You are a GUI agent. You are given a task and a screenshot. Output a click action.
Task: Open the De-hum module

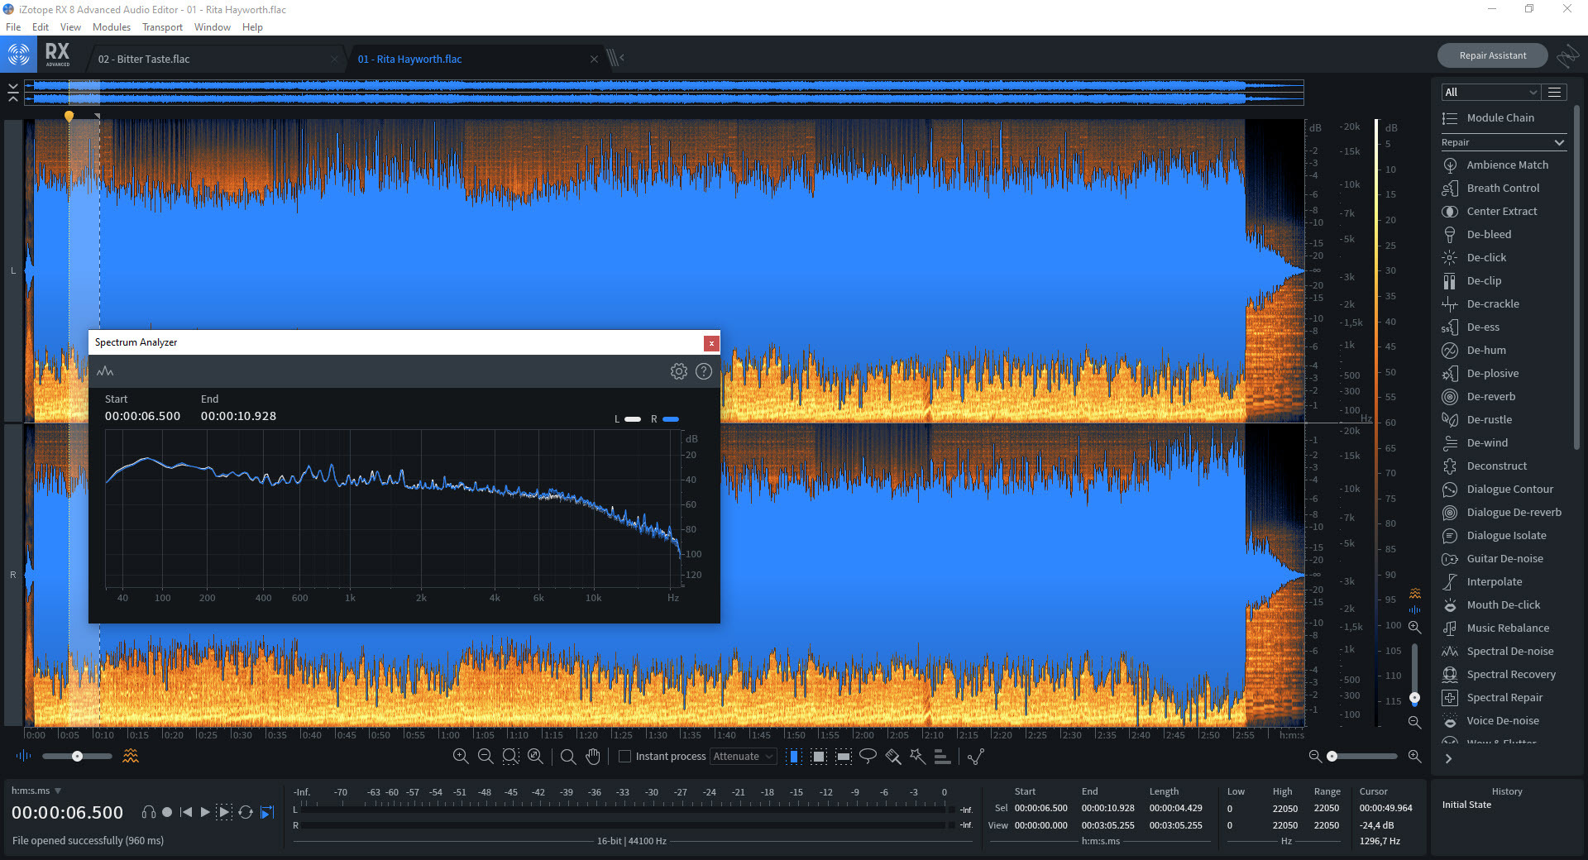pyautogui.click(x=1485, y=350)
